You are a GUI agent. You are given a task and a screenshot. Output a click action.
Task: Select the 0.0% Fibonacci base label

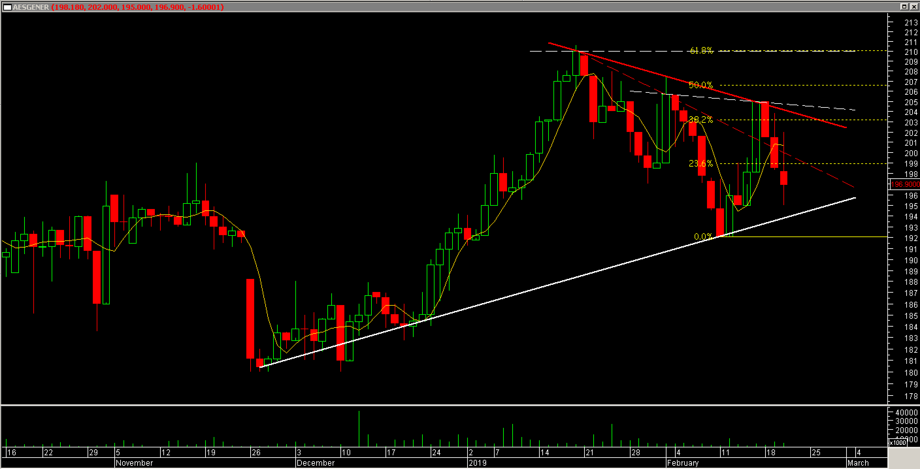[x=703, y=237]
